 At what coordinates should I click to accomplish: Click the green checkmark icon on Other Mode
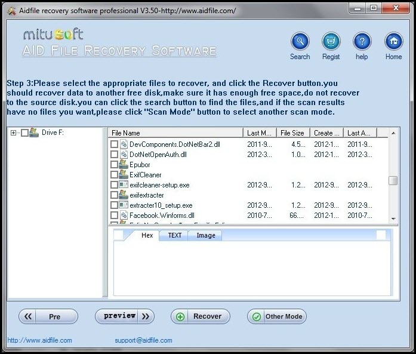[x=257, y=316]
